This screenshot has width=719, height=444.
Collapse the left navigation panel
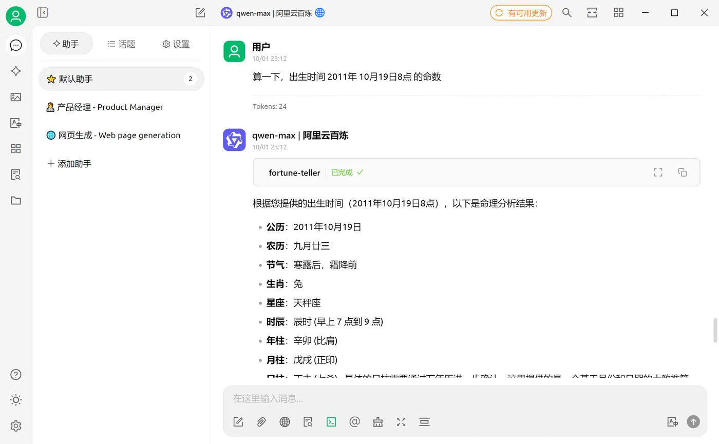[42, 13]
